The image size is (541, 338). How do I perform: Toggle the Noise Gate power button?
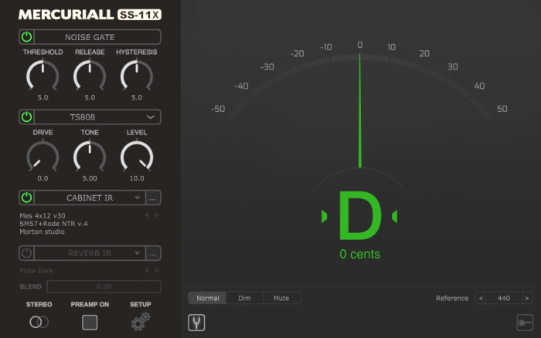point(26,37)
